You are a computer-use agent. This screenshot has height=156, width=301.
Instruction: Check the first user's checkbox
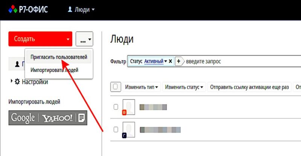[x=116, y=107]
